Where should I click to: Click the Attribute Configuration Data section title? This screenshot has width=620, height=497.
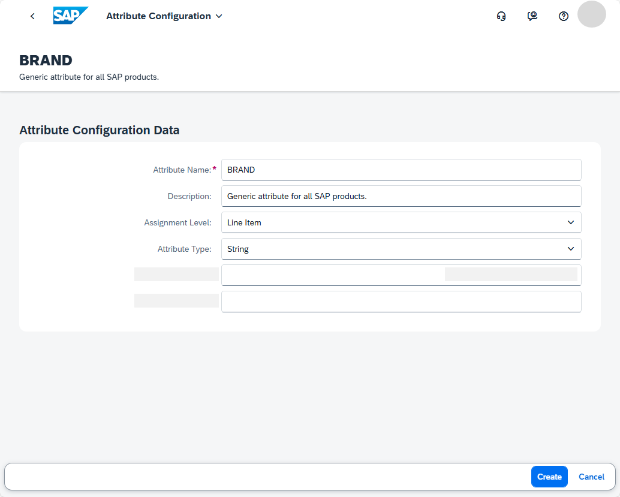point(100,130)
